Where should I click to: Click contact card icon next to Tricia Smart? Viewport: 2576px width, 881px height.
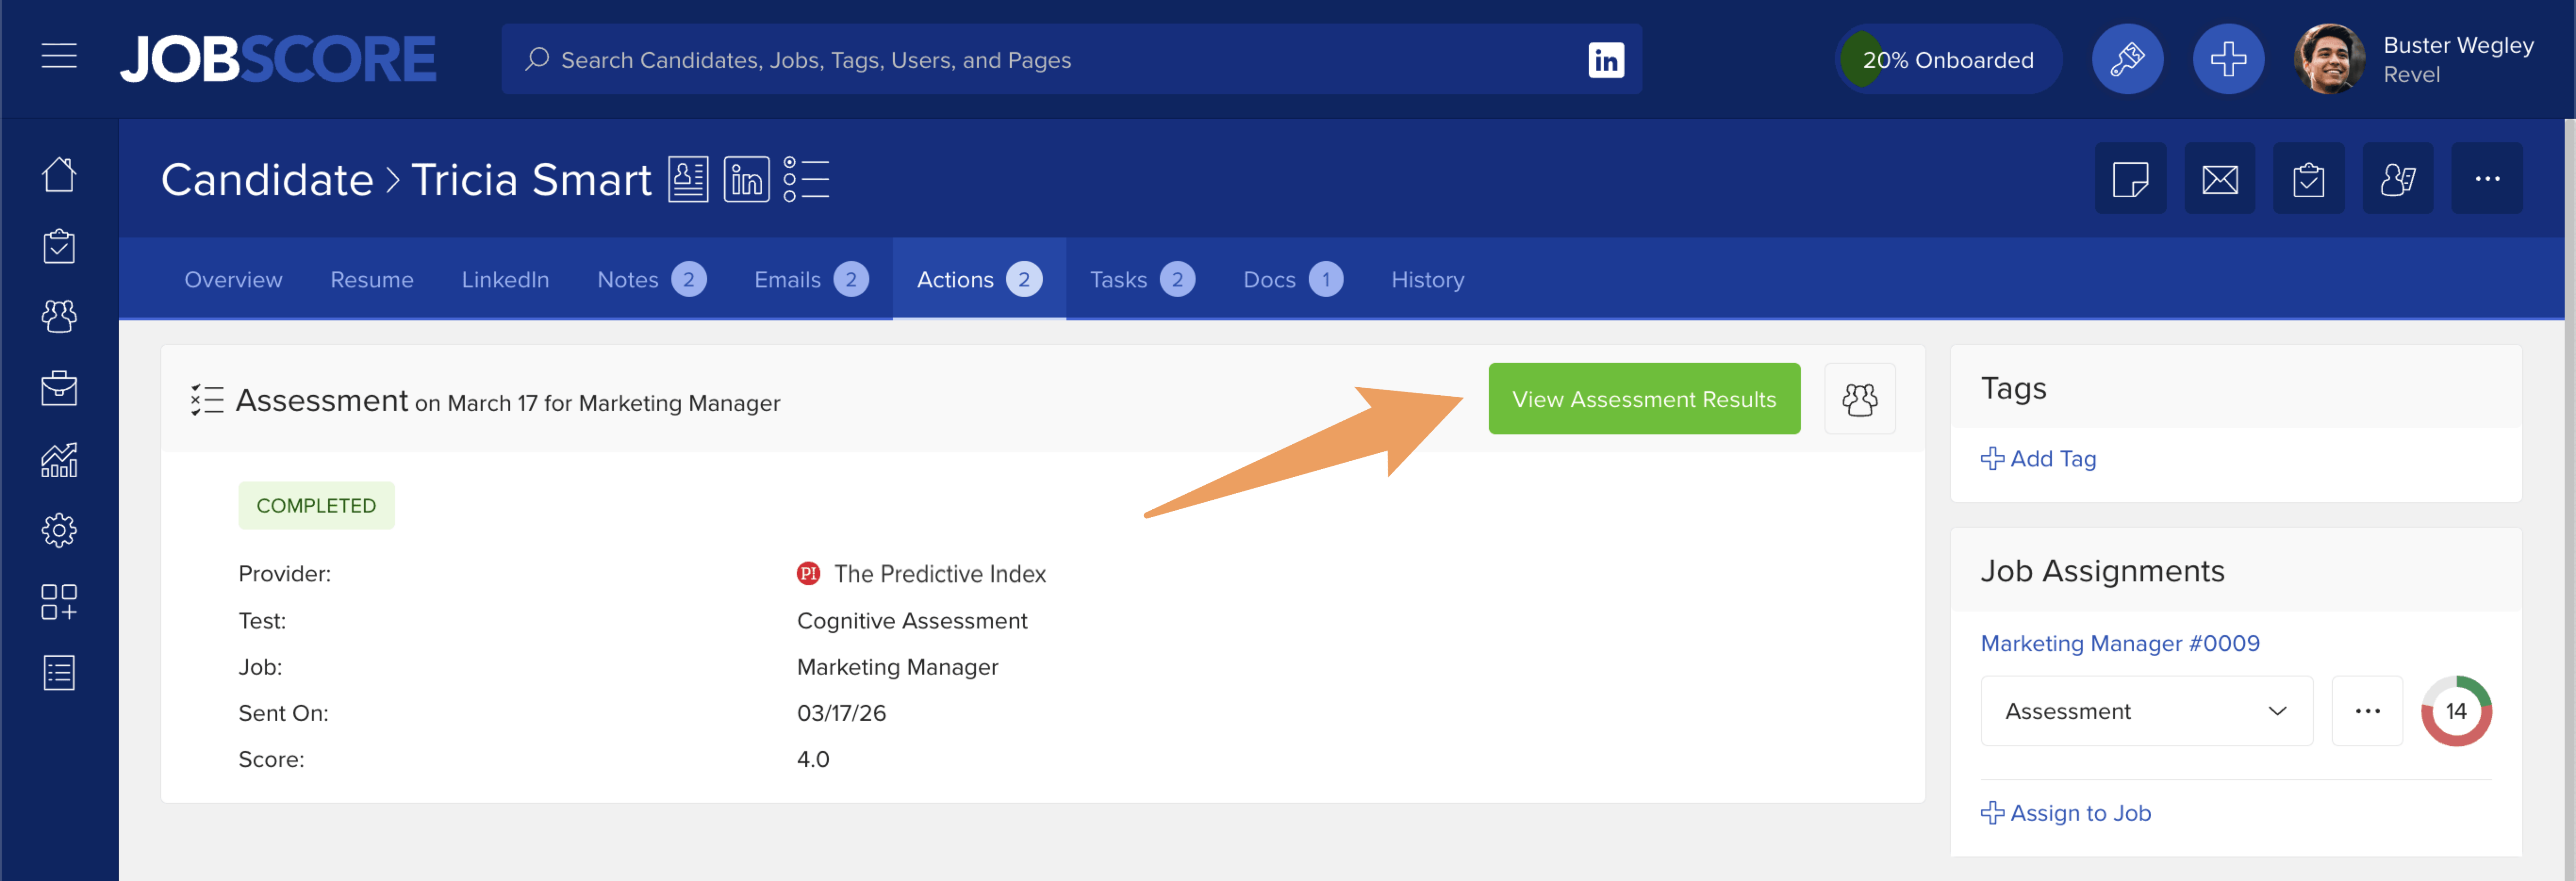click(688, 180)
